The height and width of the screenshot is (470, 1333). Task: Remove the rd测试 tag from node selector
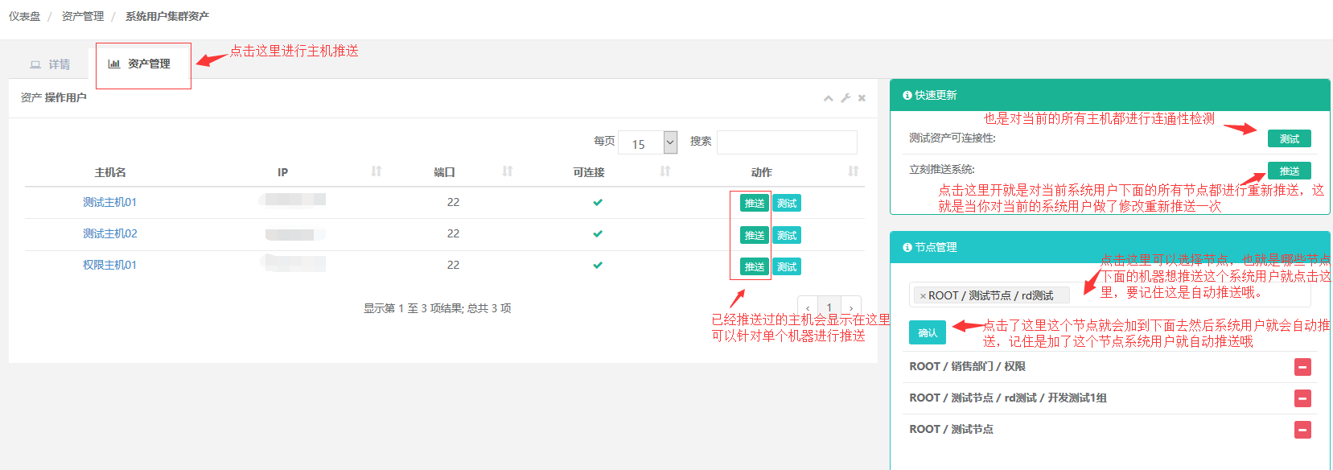click(923, 296)
